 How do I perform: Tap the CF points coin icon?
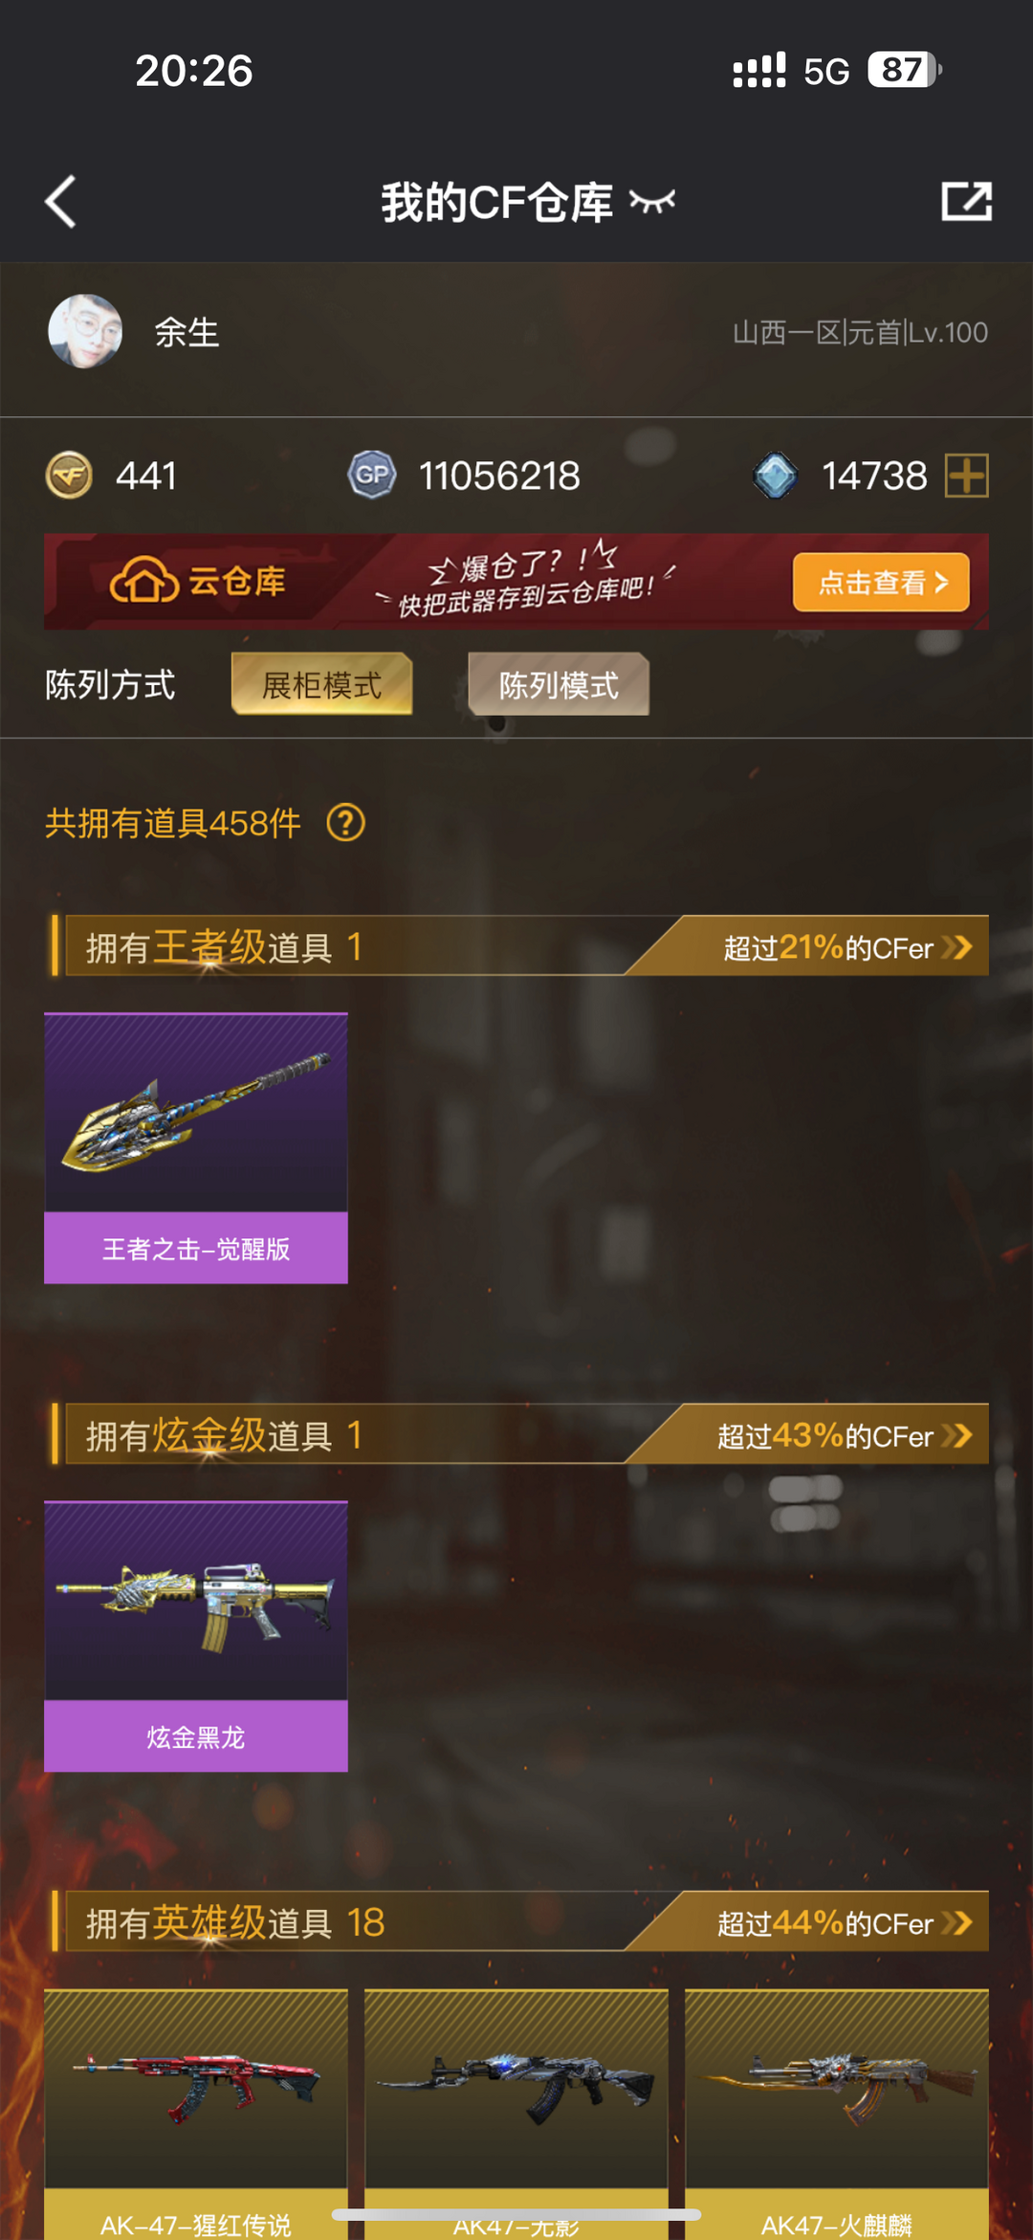coord(69,475)
